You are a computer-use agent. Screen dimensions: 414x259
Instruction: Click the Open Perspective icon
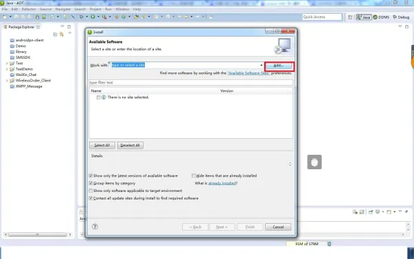(x=351, y=17)
